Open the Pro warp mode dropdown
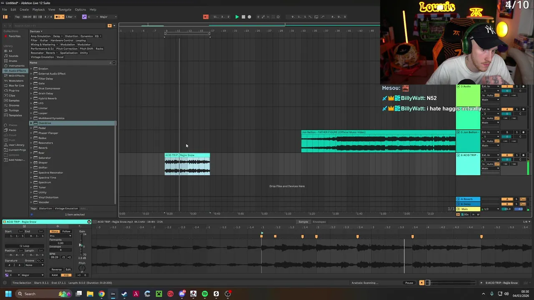 61,236
